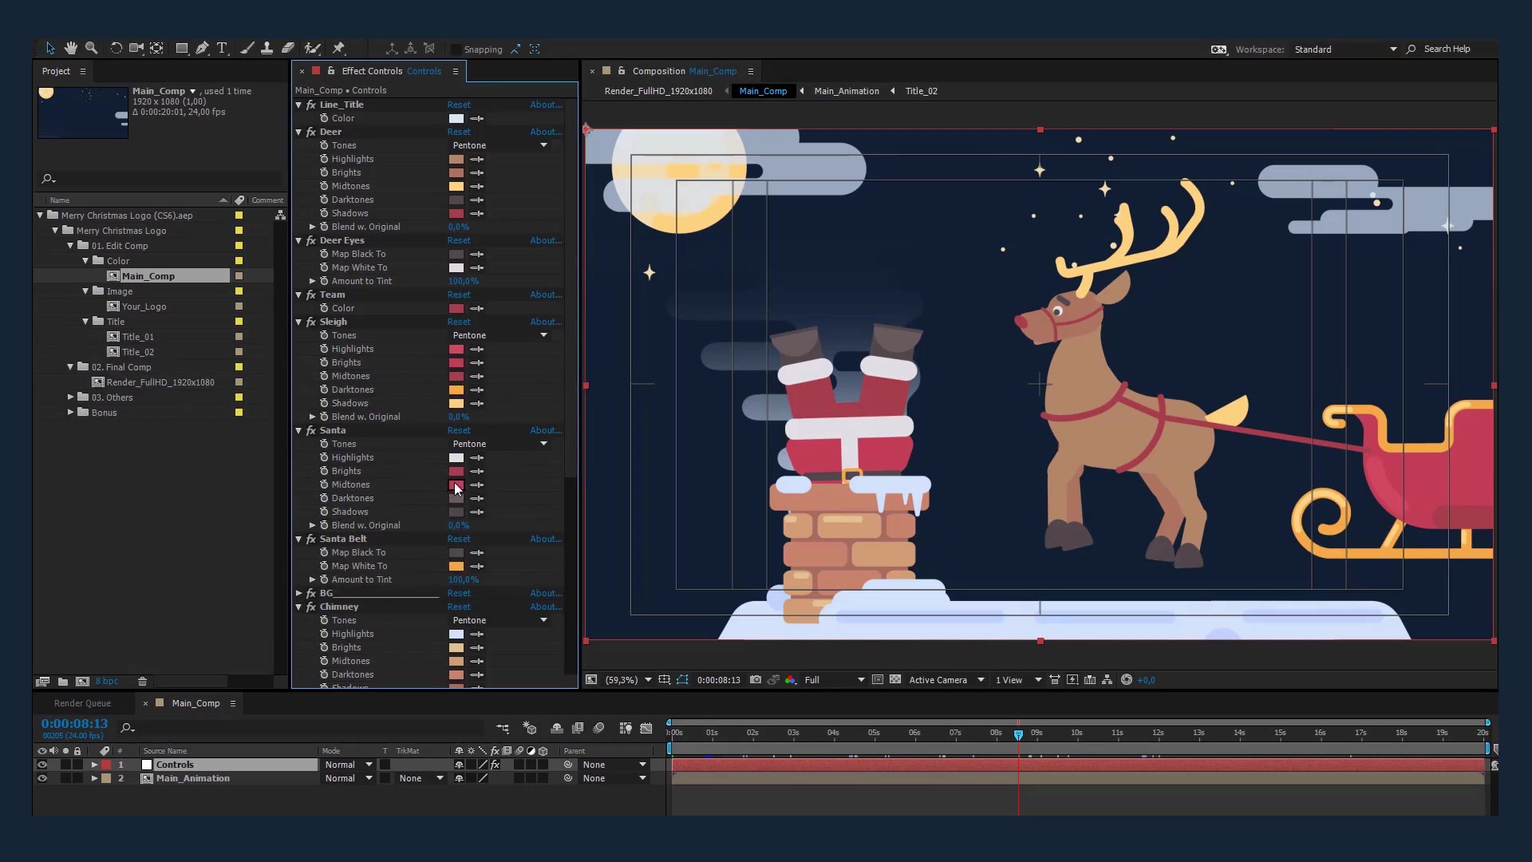Hide the Main_Animation layer eye toggle

42,778
